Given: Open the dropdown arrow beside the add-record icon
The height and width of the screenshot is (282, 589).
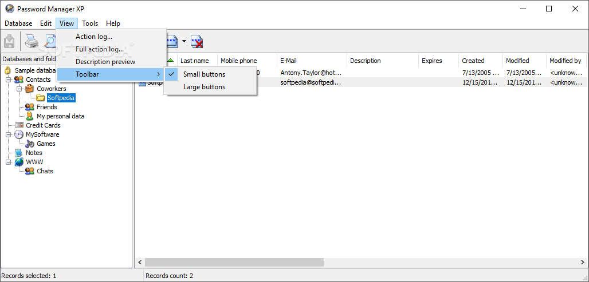Looking at the screenshot, I should click(184, 41).
